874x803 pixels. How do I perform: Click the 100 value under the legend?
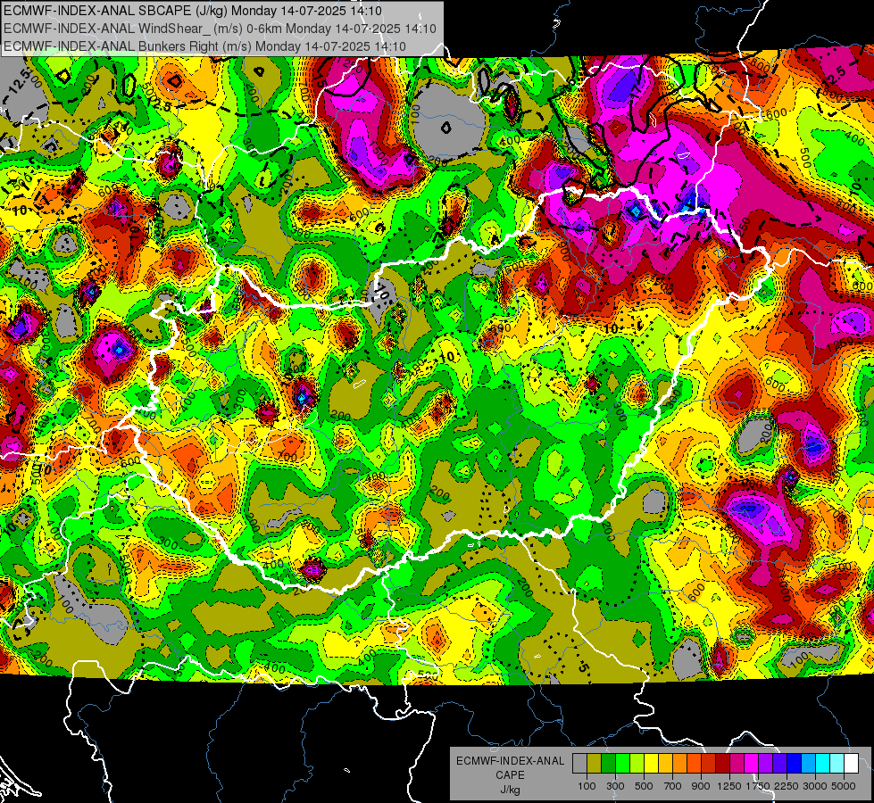[587, 786]
